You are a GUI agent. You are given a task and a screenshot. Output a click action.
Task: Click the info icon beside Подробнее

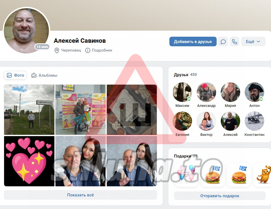click(88, 50)
